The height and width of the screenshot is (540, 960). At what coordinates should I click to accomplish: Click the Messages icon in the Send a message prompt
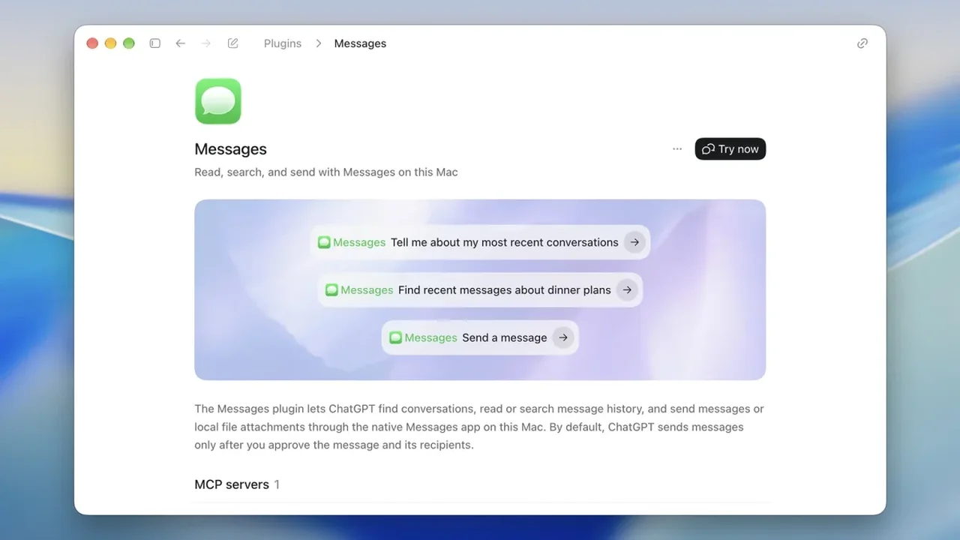click(x=395, y=337)
